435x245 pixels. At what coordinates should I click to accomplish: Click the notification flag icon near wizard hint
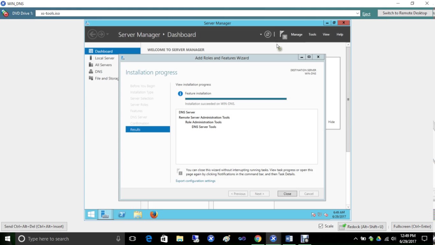[x=180, y=172]
